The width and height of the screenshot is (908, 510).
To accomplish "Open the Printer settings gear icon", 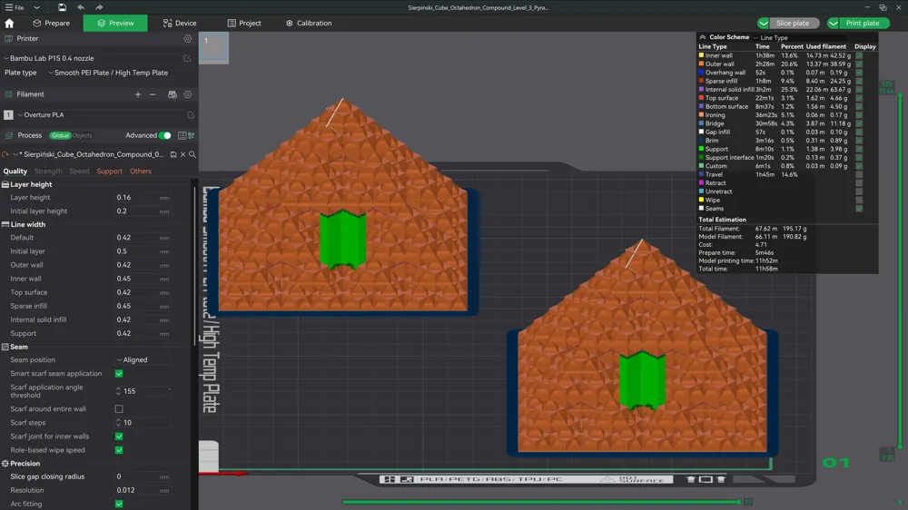I will point(188,39).
